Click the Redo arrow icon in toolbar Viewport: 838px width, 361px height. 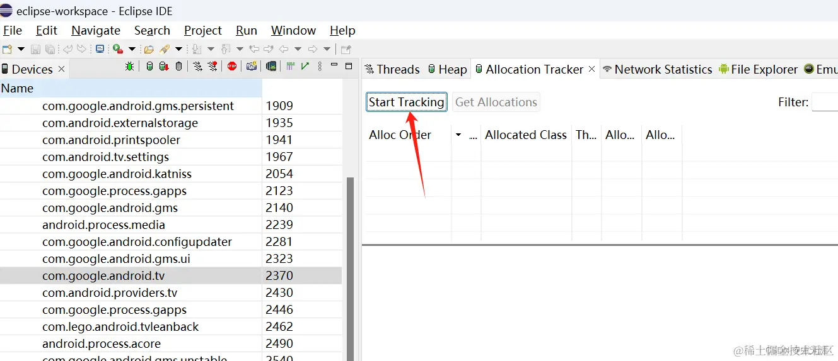point(81,49)
